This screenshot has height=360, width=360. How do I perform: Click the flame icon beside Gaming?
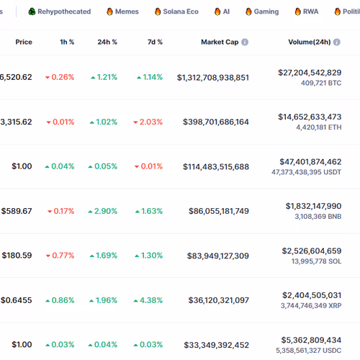click(248, 12)
